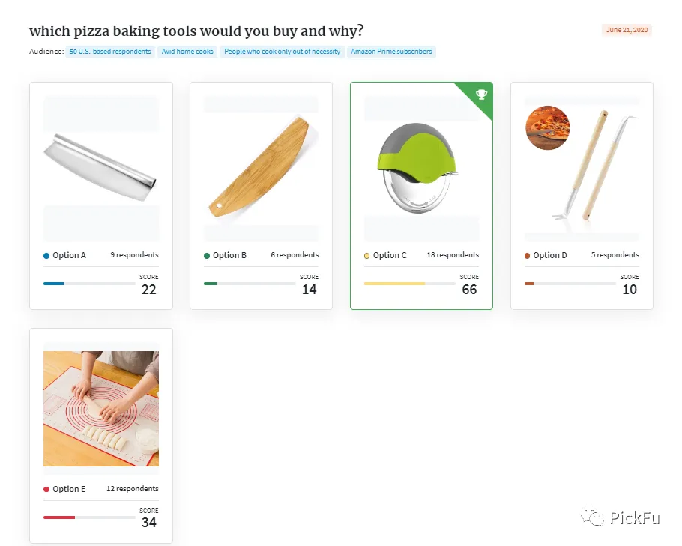Open People who cook only out of necessity tag
This screenshot has height=546, width=682.
283,52
